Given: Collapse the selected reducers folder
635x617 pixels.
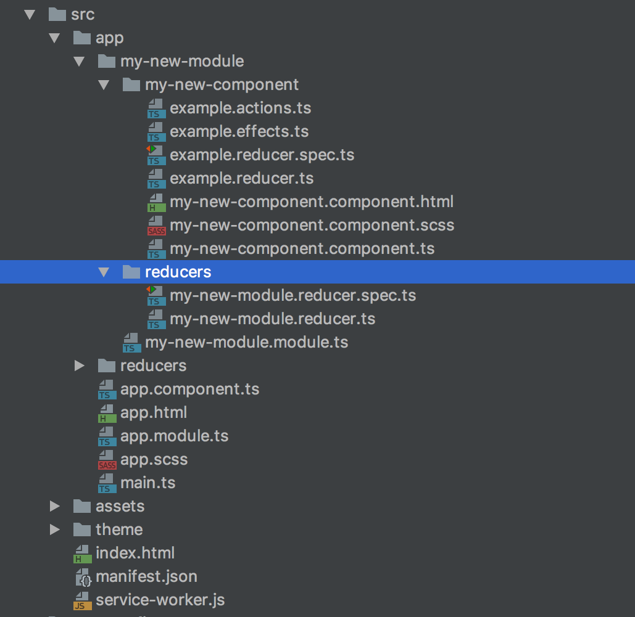Looking at the screenshot, I should [x=104, y=271].
